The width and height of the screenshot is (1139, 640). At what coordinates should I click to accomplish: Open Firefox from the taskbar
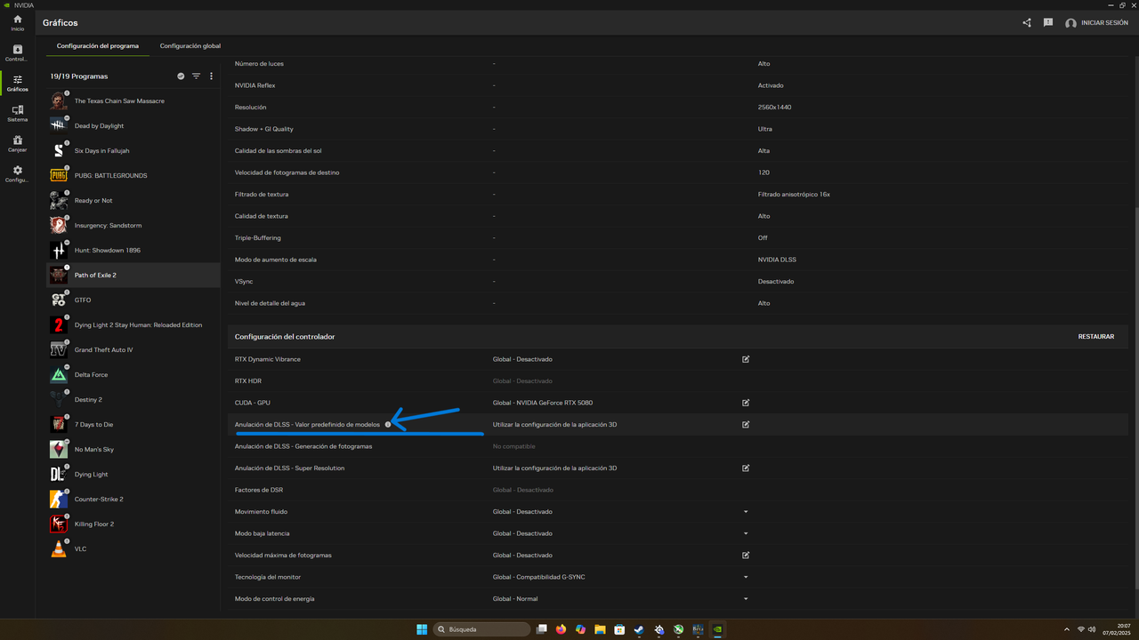coord(561,629)
